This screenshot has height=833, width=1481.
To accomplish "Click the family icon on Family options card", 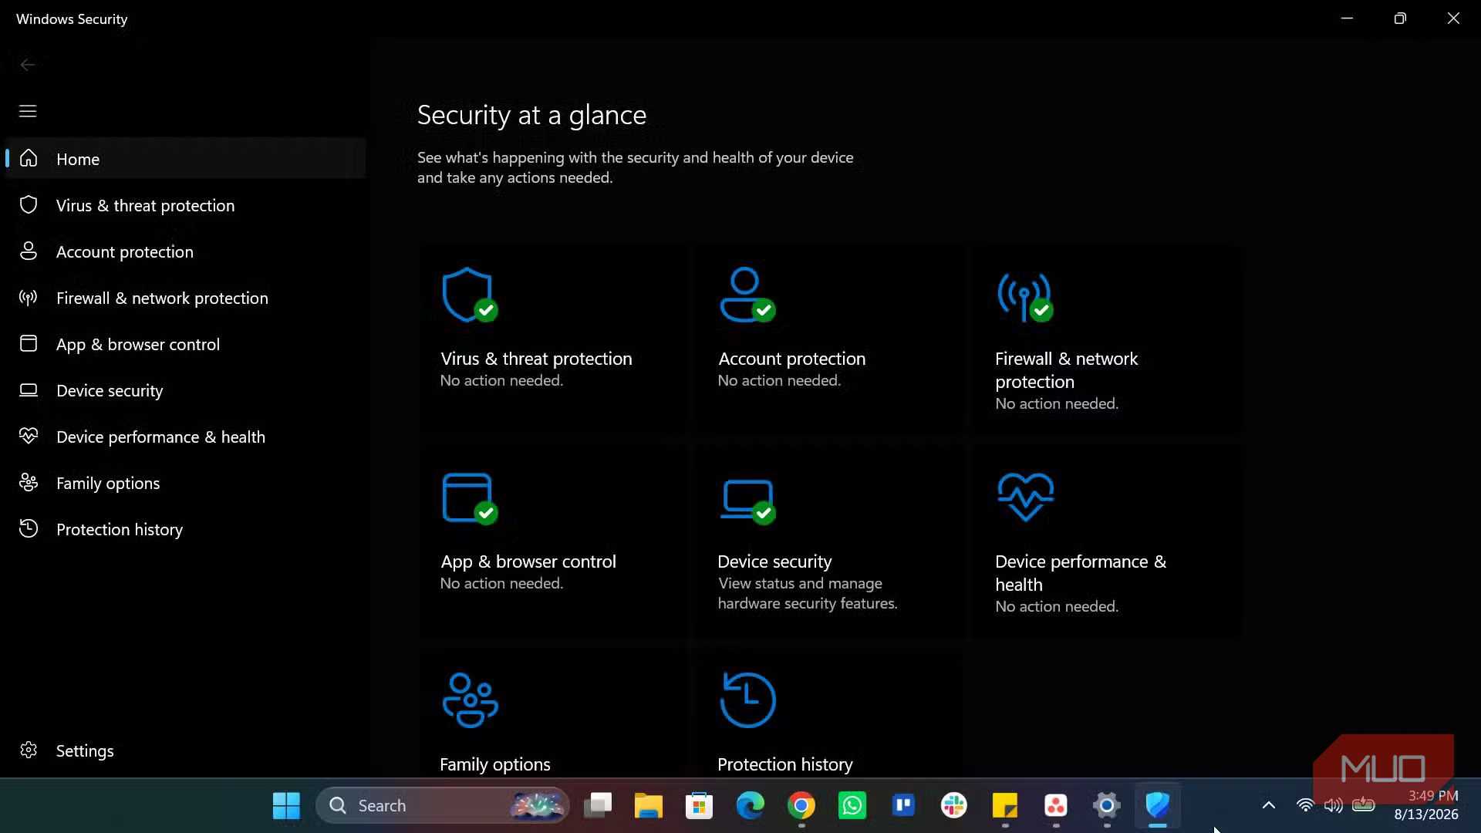I will (470, 700).
